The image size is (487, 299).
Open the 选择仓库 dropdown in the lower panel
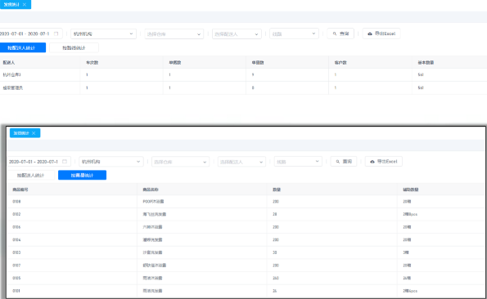(x=180, y=162)
